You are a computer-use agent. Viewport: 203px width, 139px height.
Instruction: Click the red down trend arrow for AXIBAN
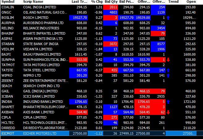[x=168, y=112]
